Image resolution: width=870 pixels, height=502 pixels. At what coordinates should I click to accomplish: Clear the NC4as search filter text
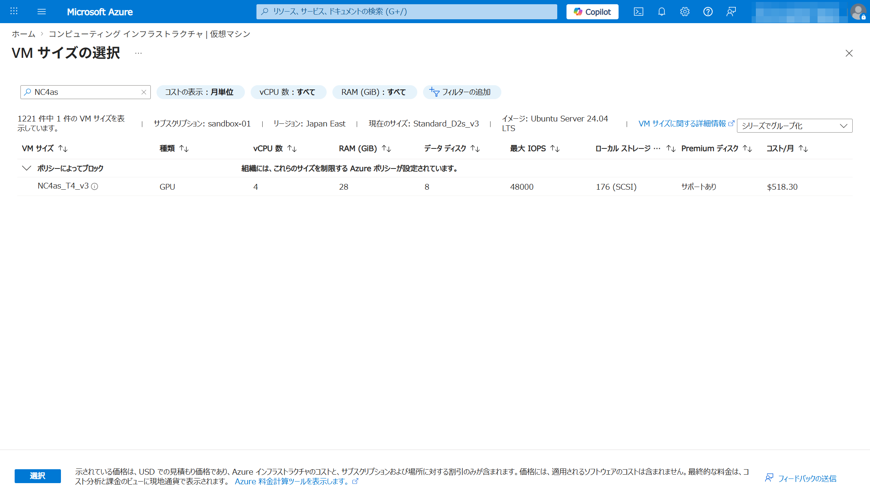tap(143, 92)
